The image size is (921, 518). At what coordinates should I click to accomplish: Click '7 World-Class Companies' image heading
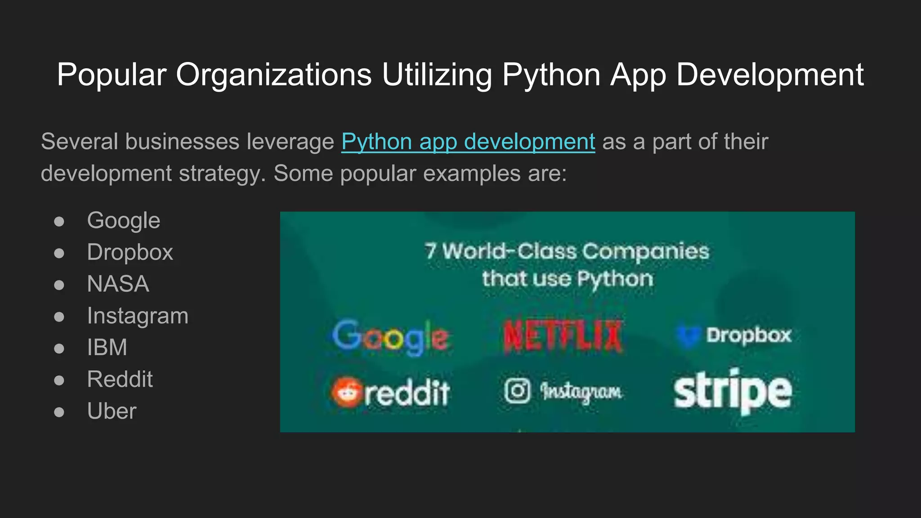[x=567, y=251]
